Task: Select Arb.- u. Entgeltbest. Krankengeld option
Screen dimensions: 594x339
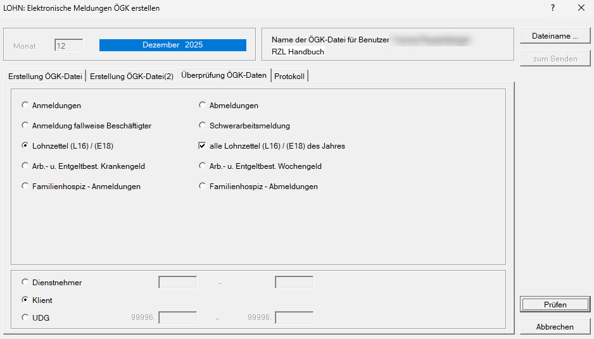Action: coord(25,166)
